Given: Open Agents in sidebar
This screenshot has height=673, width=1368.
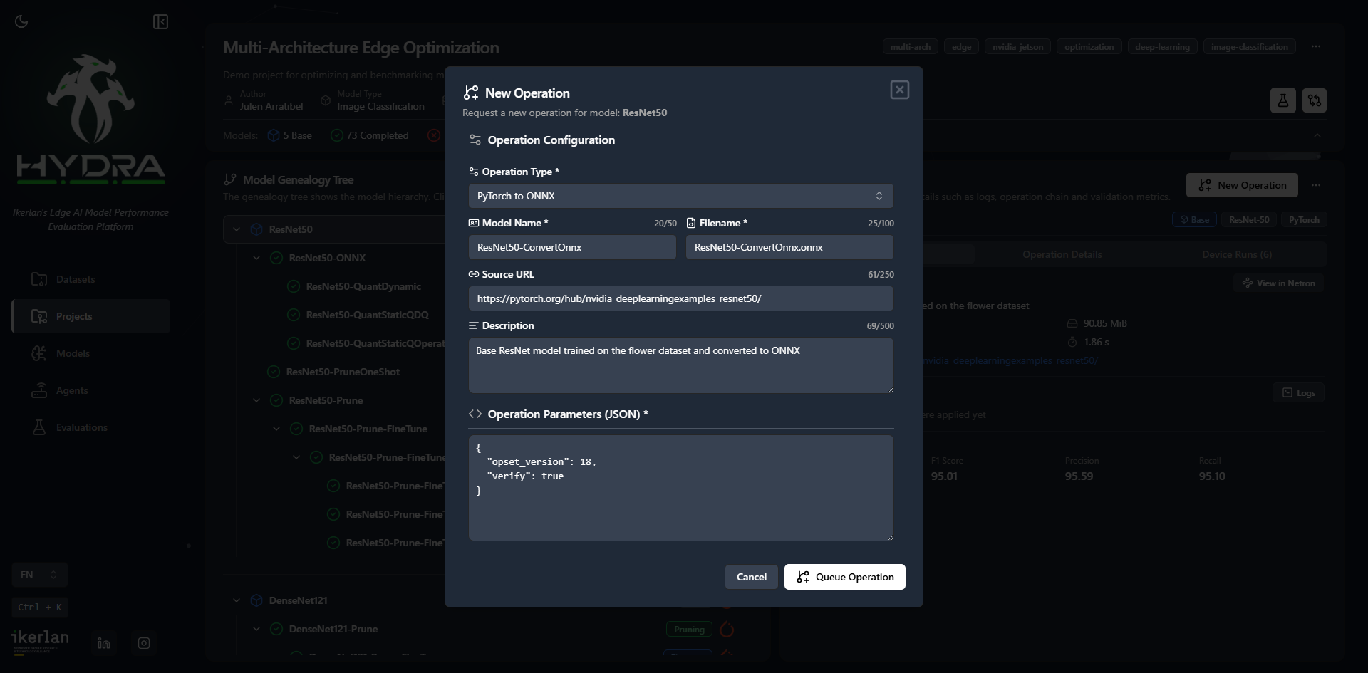Looking at the screenshot, I should [91, 390].
